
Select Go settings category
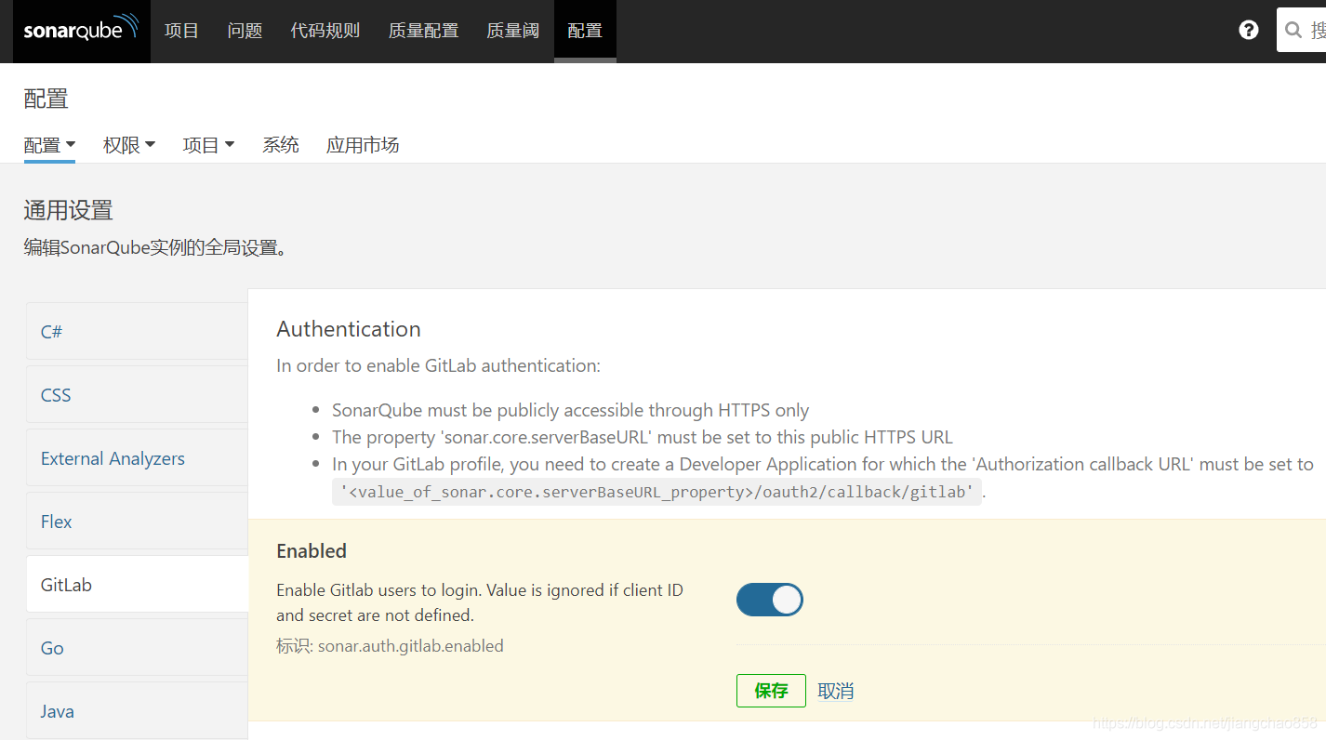[137, 647]
